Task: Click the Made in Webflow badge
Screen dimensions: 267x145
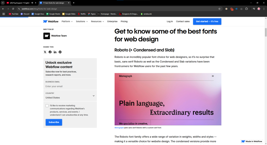Action: pyautogui.click(x=252, y=141)
